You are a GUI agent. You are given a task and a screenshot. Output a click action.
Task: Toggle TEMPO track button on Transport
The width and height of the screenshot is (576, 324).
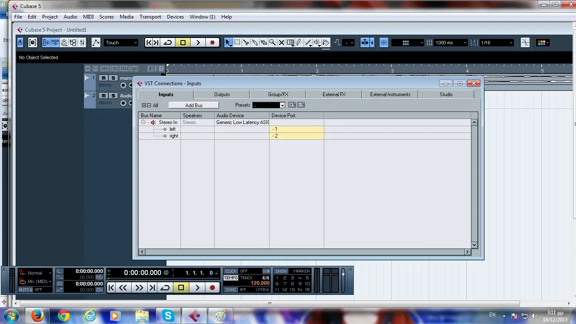click(231, 278)
